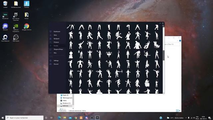The width and height of the screenshot is (213, 120).
Task: Open the Backpack section
Action: pos(56,39)
